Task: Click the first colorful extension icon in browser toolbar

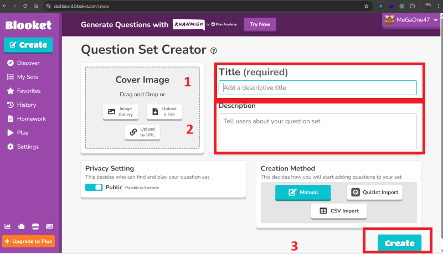Action: pyautogui.click(x=381, y=6)
